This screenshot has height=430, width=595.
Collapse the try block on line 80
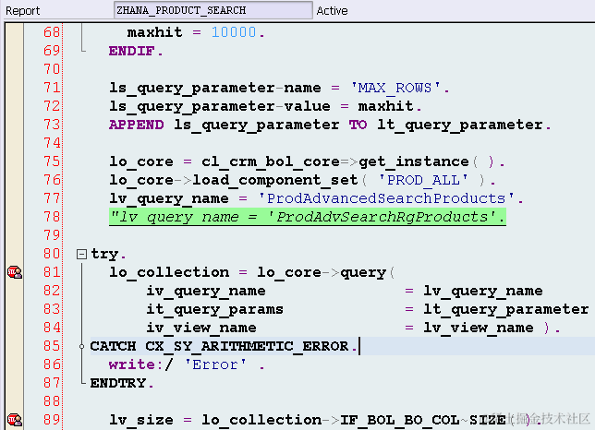pyautogui.click(x=81, y=254)
